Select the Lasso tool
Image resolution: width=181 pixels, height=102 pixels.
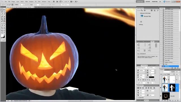pos(2,12)
